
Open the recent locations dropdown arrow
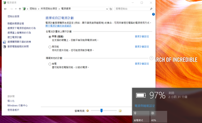pos(16,9)
